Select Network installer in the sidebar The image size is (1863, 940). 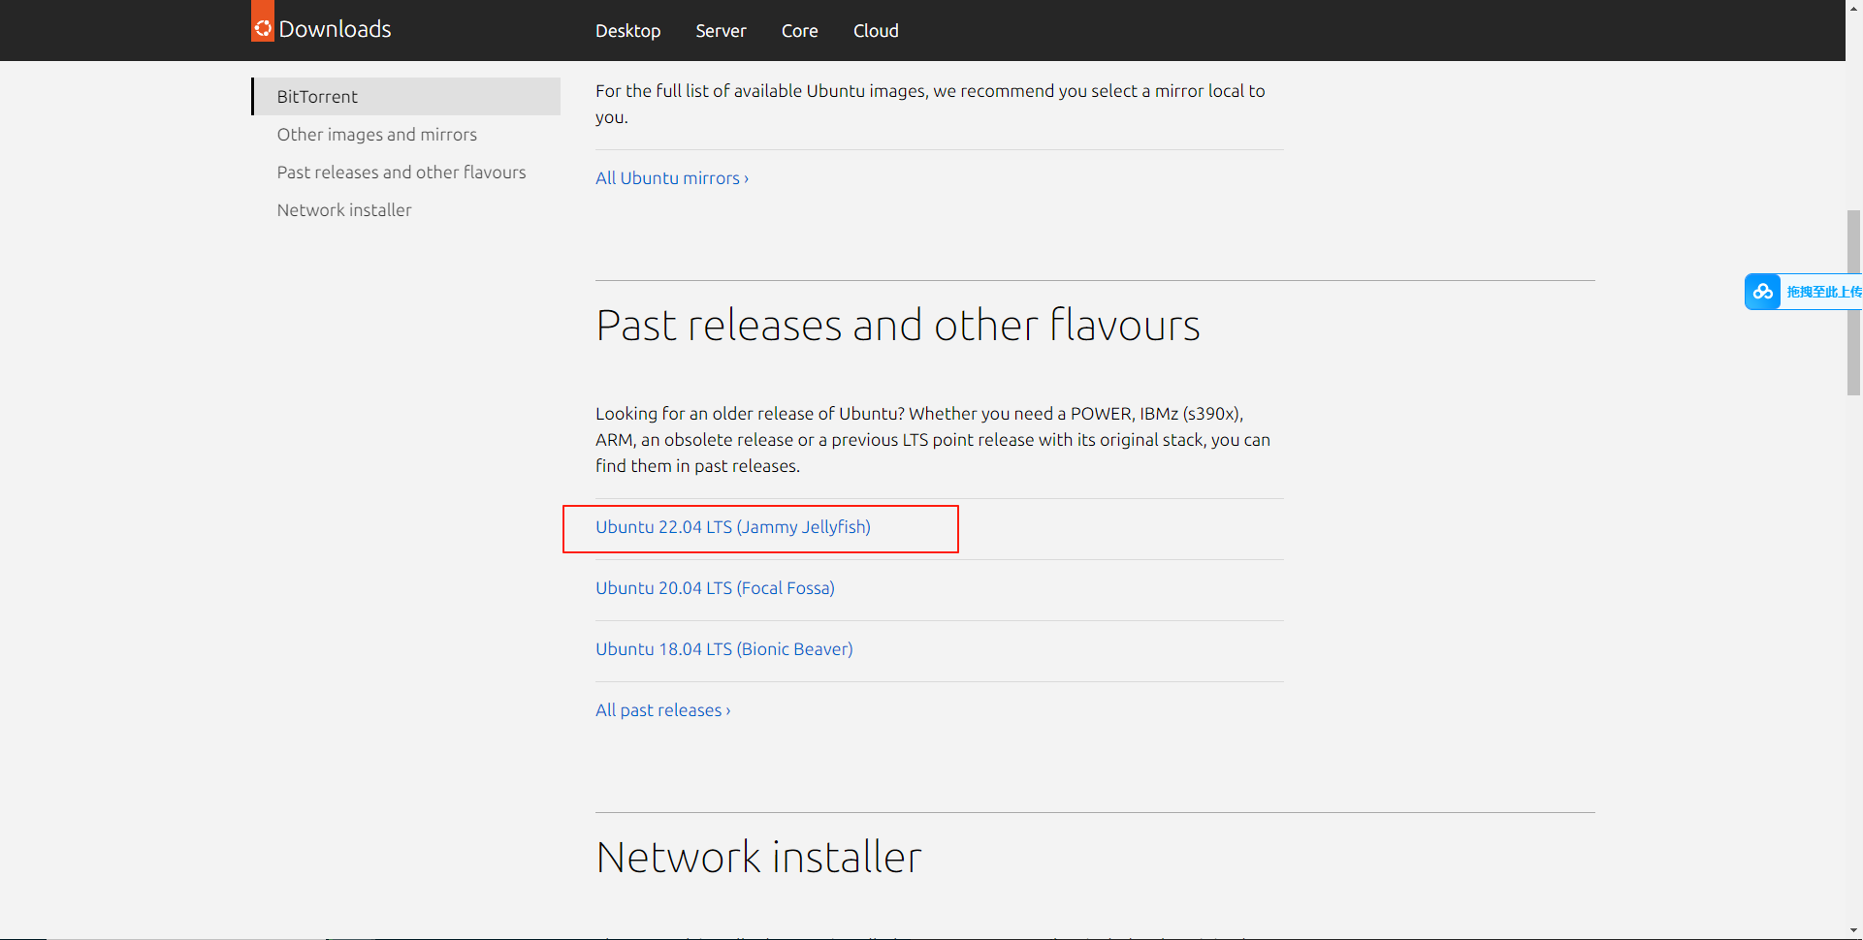pyautogui.click(x=344, y=210)
